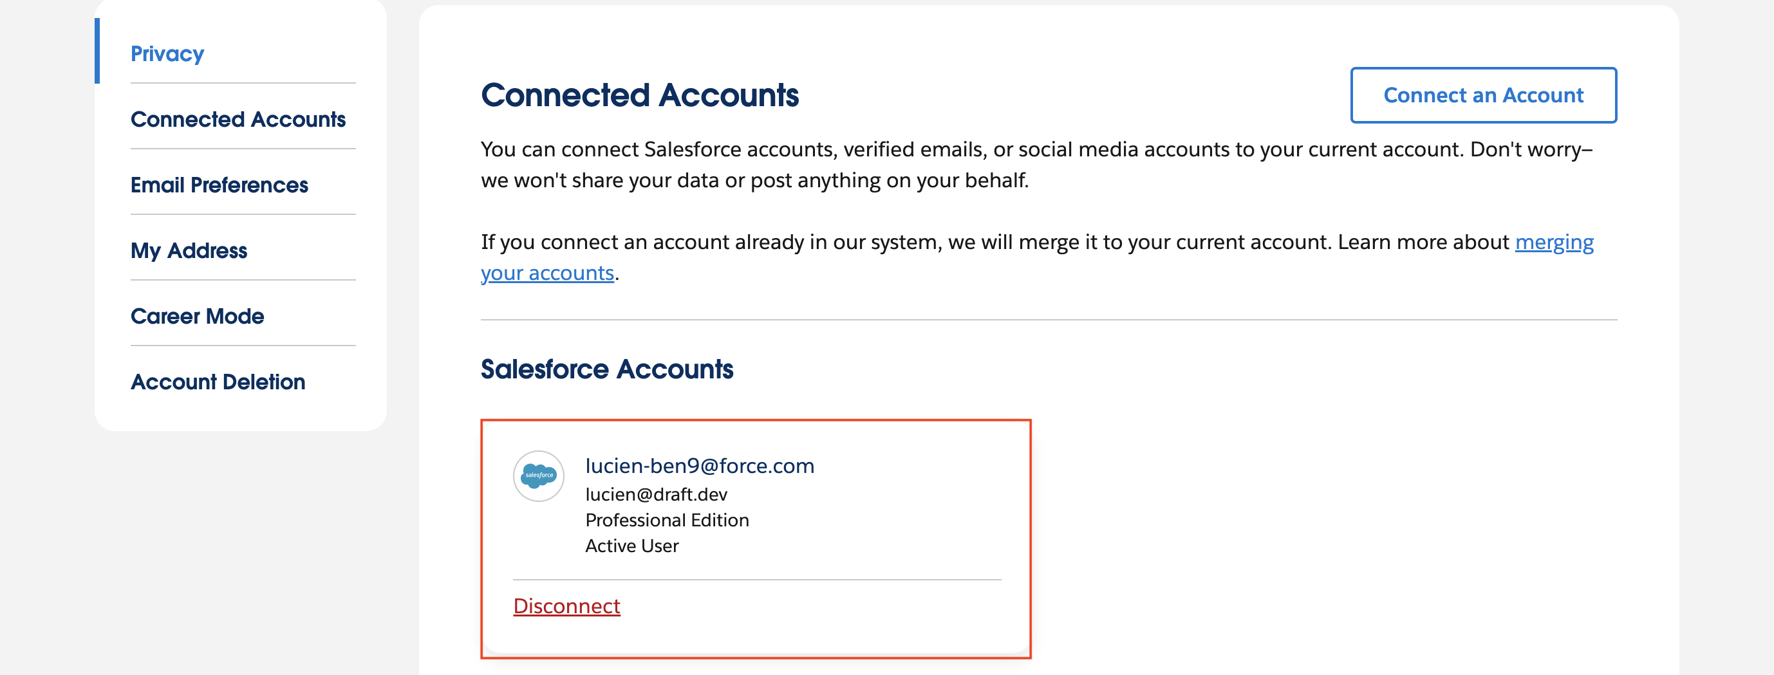This screenshot has height=675, width=1774.
Task: Select the lucien-ben9@force.com username
Action: click(x=700, y=466)
